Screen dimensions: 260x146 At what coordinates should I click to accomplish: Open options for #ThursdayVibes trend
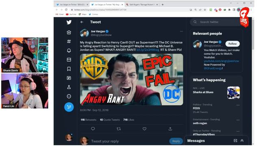click(x=238, y=131)
